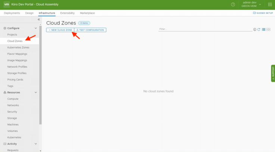
Task: Switch to list view icon
Action: click(x=263, y=30)
